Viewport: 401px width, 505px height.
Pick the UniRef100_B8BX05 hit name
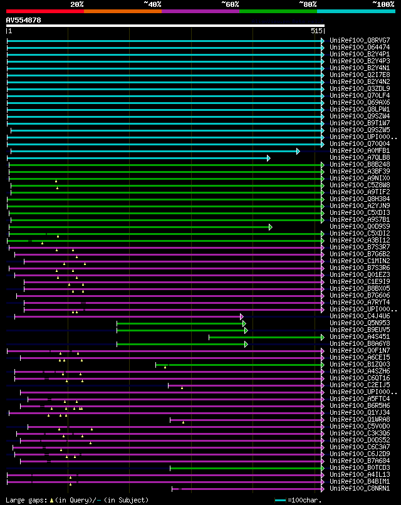click(360, 289)
